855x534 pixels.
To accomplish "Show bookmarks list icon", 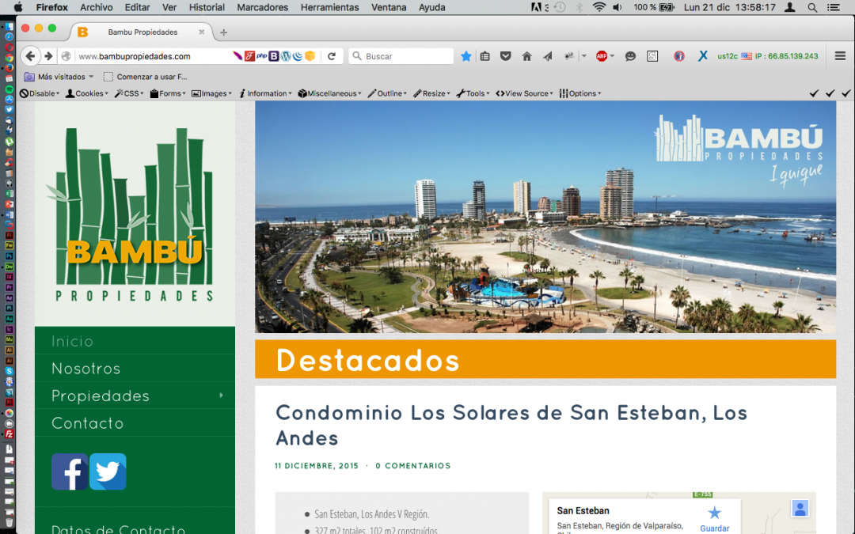I will (484, 56).
